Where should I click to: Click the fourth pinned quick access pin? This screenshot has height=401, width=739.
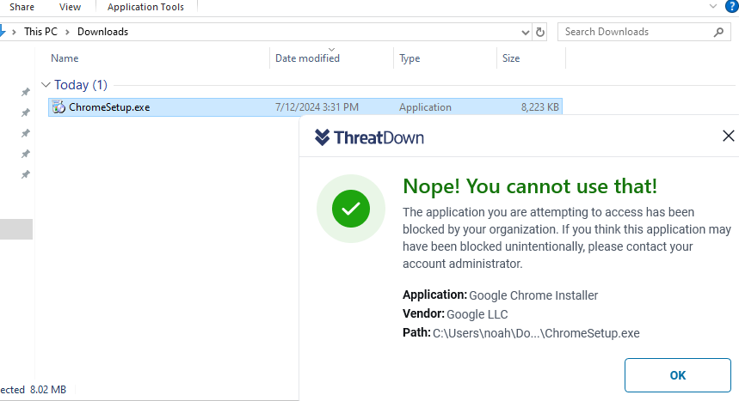pos(26,154)
